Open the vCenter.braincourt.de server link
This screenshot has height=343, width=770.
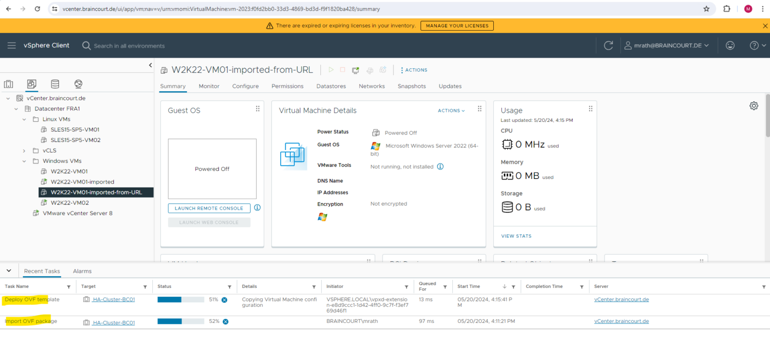coord(622,299)
